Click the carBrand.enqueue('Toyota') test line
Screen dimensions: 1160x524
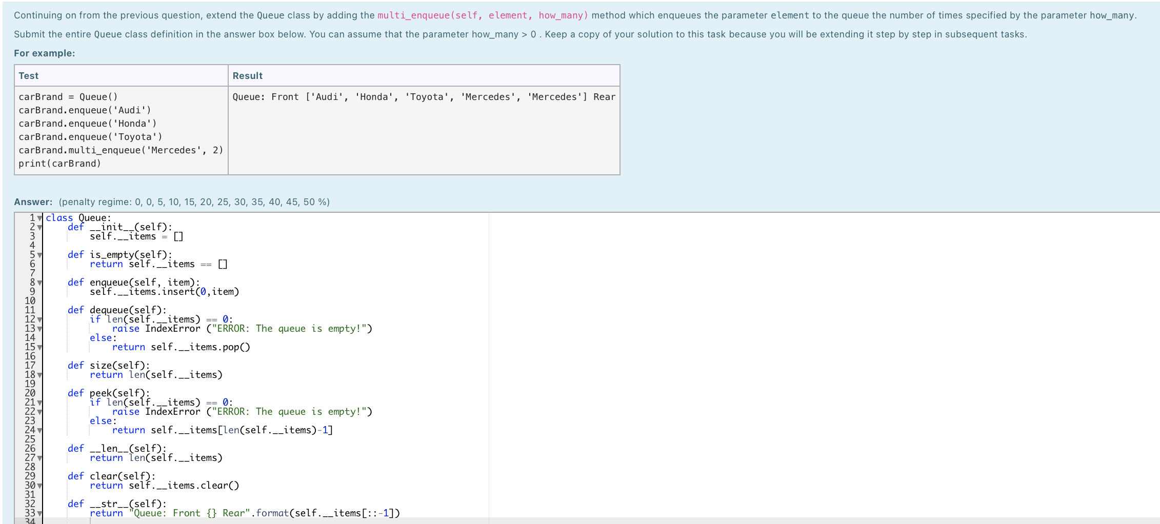click(x=90, y=137)
